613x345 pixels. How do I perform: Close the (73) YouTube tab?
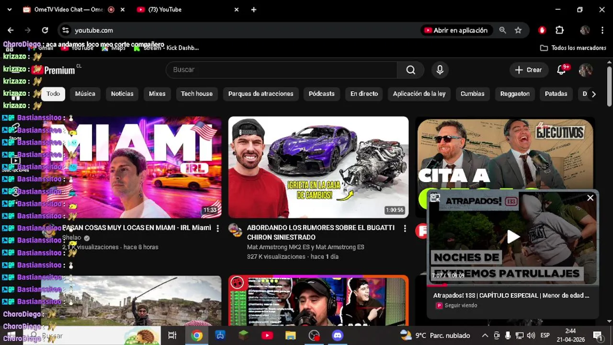[237, 10]
